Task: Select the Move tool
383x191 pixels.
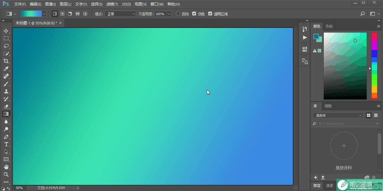Action: [6, 31]
